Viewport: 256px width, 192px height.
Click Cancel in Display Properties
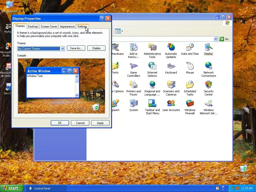(80, 123)
